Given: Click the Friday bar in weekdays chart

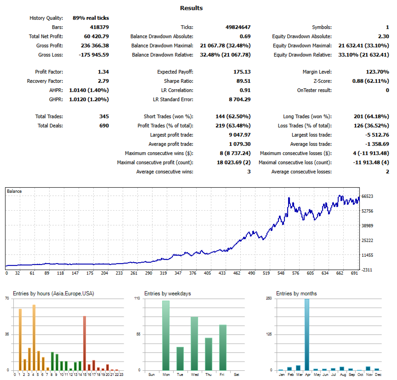Looking at the screenshot, I should click(223, 347).
